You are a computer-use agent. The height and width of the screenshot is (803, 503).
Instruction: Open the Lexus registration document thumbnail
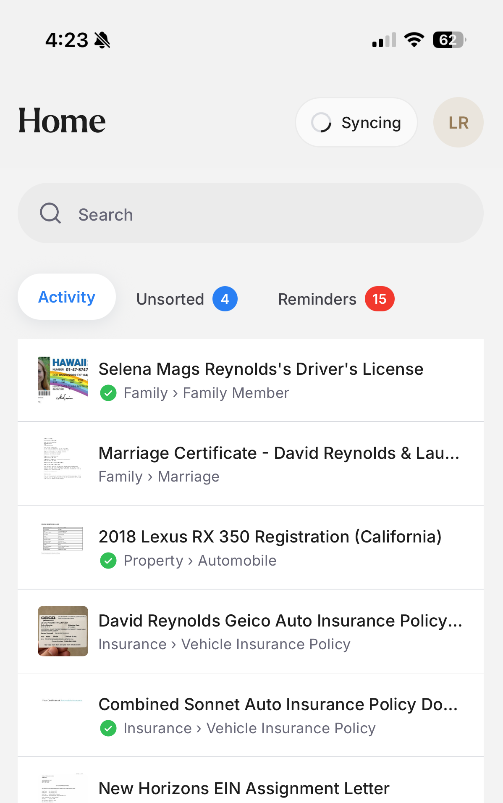click(x=62, y=539)
